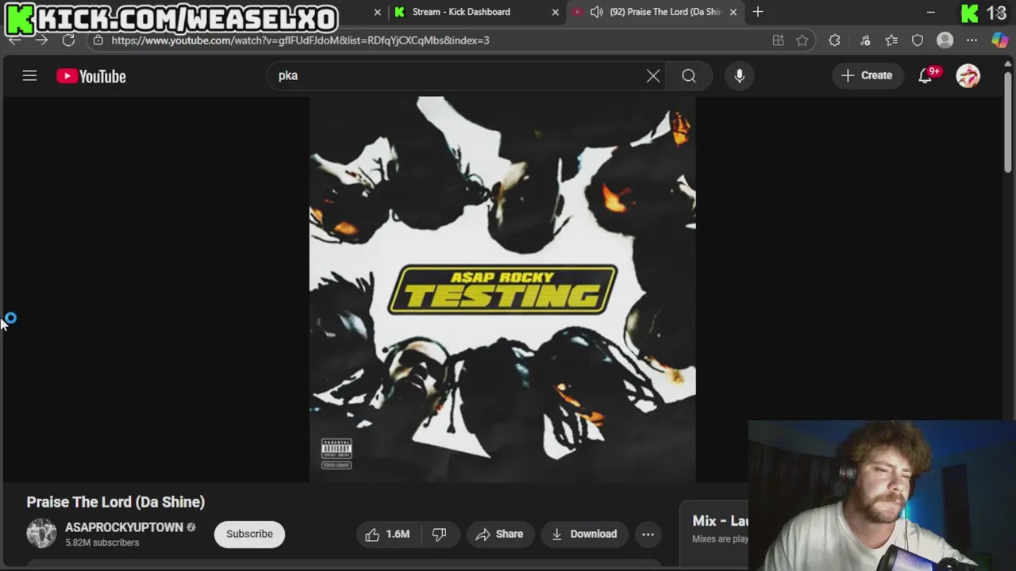Open more actions three-dot menu
1016x571 pixels.
[648, 534]
